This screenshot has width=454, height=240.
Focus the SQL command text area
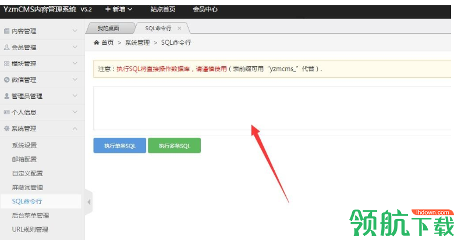[x=272, y=109]
